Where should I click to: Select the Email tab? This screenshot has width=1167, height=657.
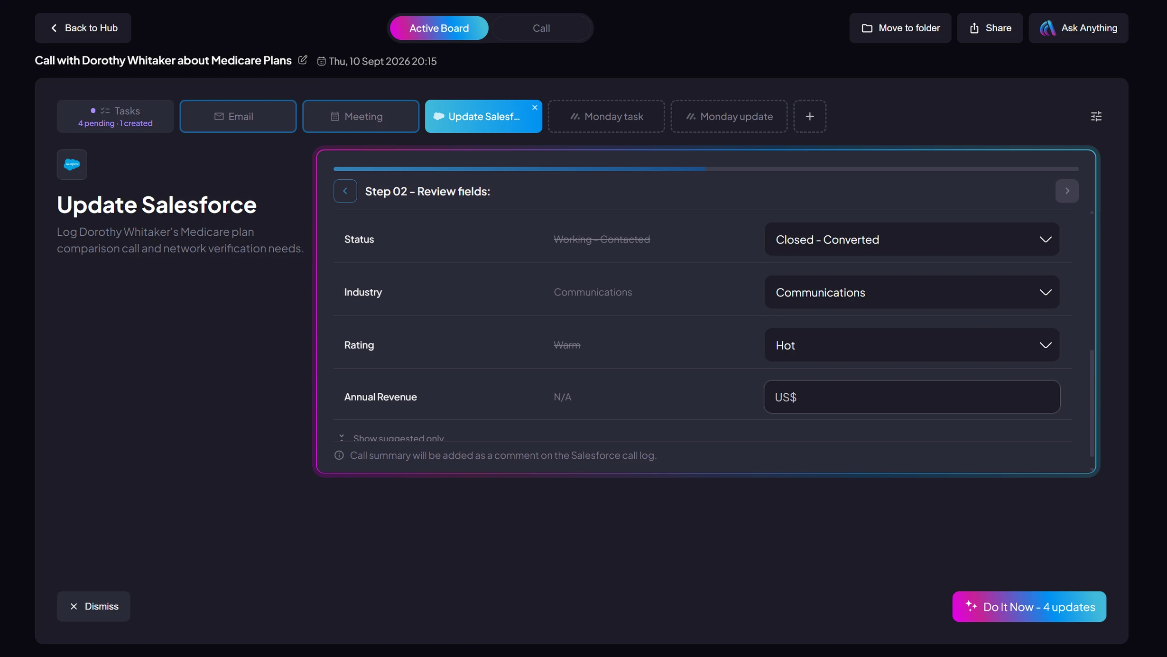tap(238, 116)
